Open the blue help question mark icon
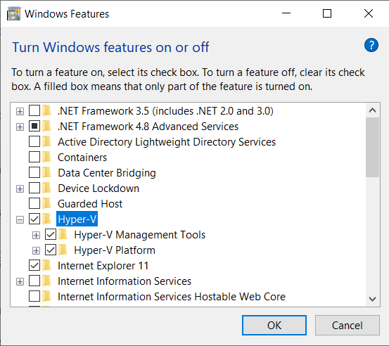This screenshot has width=389, height=346. (x=371, y=45)
